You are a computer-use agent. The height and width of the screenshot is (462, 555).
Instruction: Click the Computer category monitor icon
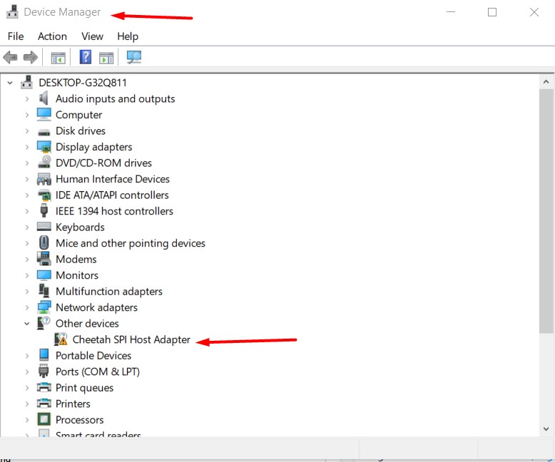(x=44, y=114)
